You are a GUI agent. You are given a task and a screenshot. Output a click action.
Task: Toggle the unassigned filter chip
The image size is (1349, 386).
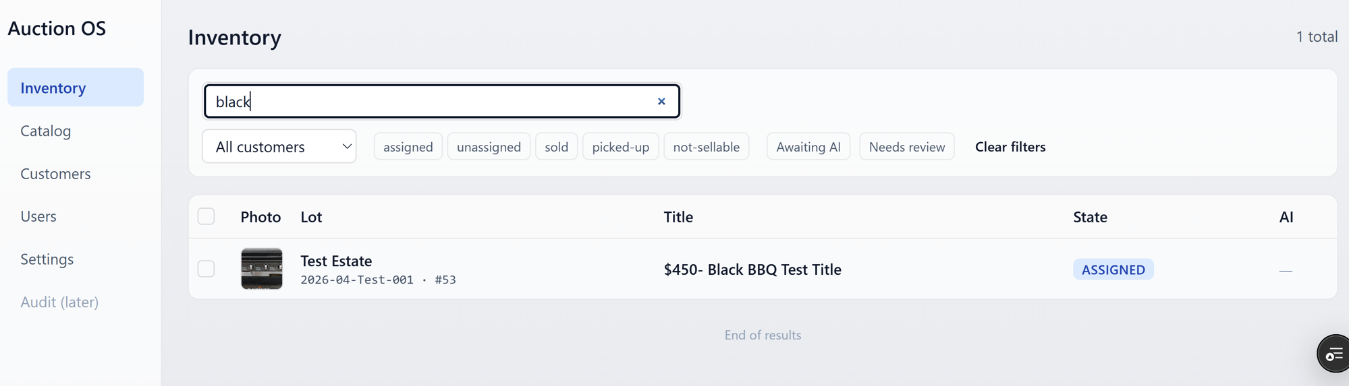(489, 146)
